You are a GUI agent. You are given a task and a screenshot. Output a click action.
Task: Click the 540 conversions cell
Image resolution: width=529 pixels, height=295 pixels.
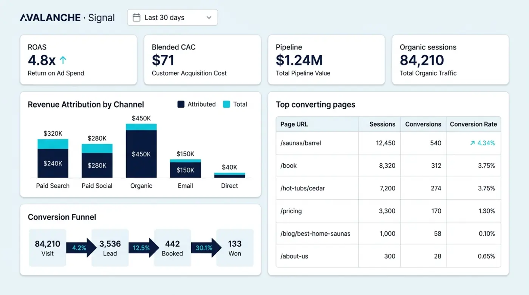[x=423, y=143]
